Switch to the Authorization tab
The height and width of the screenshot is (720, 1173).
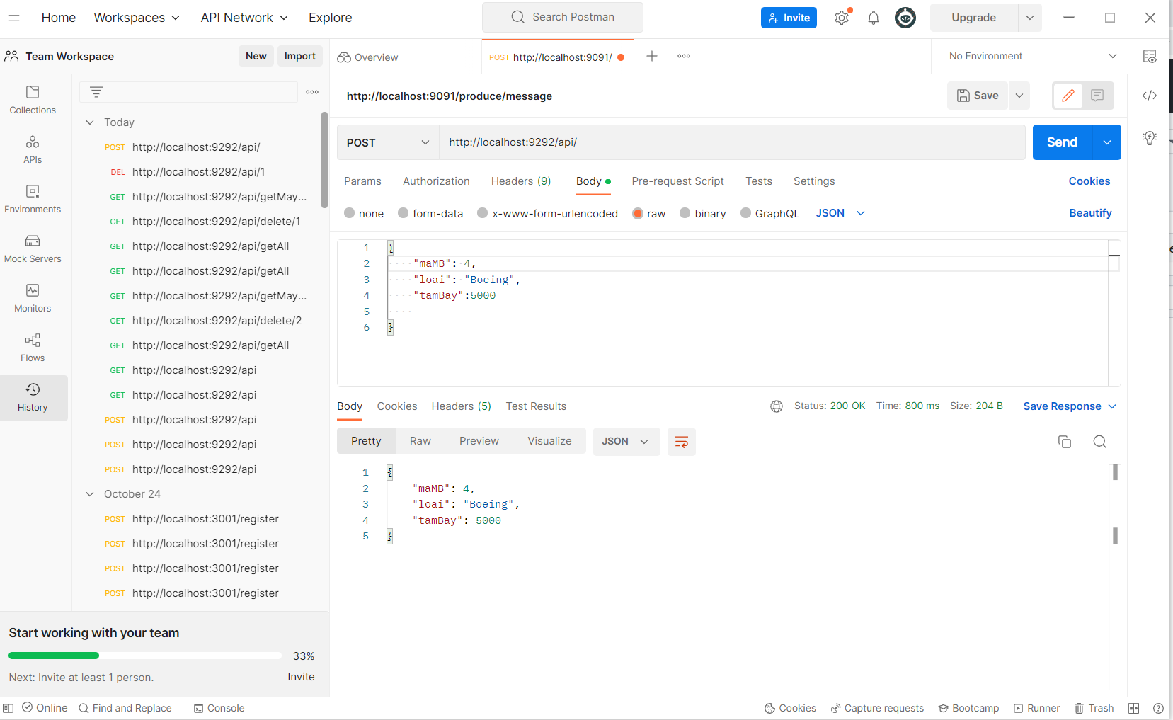436,181
